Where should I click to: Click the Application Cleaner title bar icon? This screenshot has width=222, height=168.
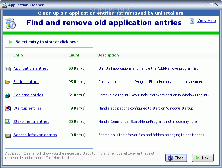click(x=5, y=5)
